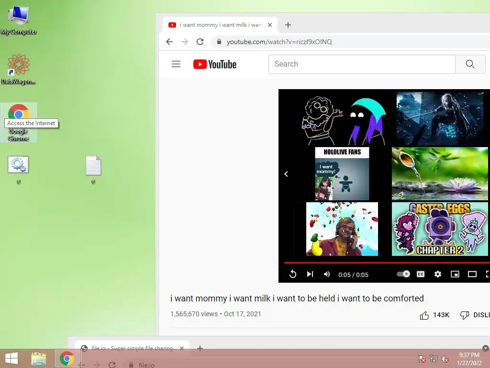Open the YouTube hamburger guide menu
The width and height of the screenshot is (490, 368).
[x=176, y=64]
